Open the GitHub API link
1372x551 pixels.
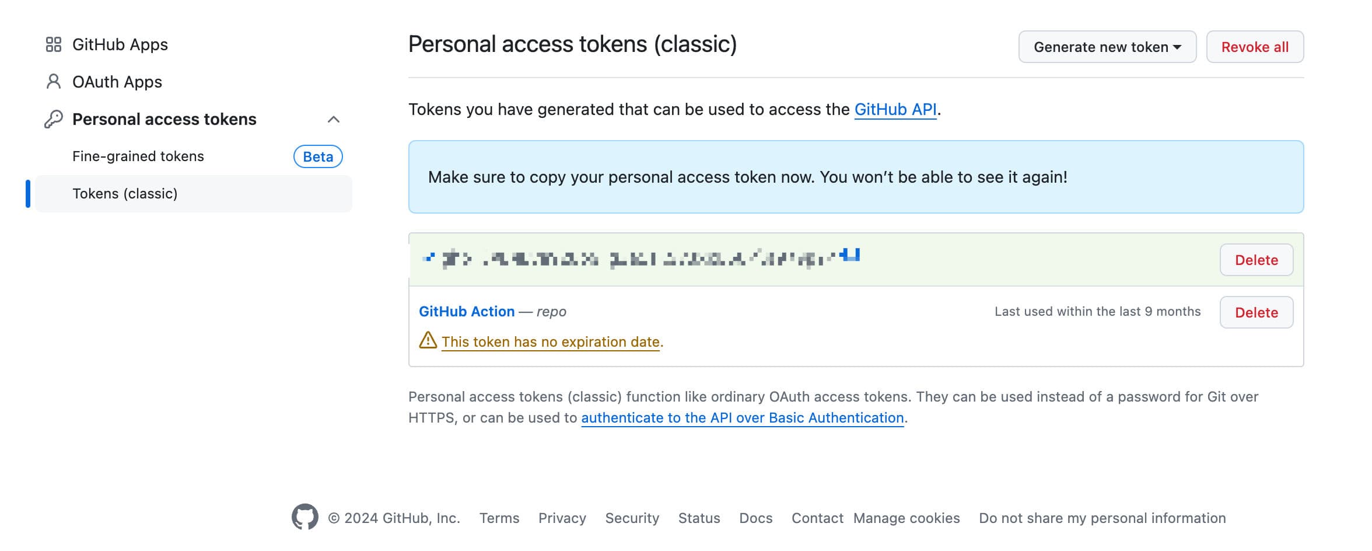point(895,110)
